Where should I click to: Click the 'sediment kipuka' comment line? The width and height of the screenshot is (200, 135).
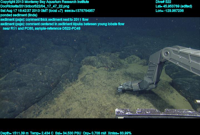coord(62,24)
